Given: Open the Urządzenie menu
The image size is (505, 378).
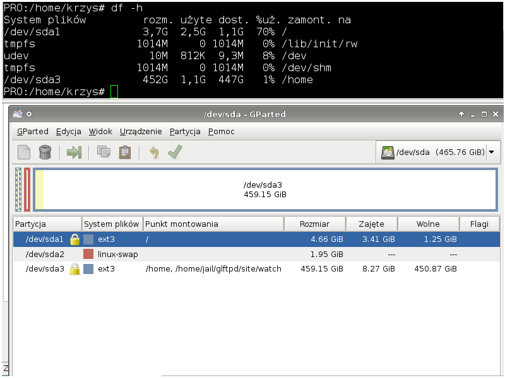Looking at the screenshot, I should pyautogui.click(x=141, y=132).
